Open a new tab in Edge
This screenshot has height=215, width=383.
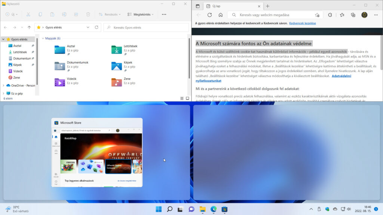click(x=267, y=6)
